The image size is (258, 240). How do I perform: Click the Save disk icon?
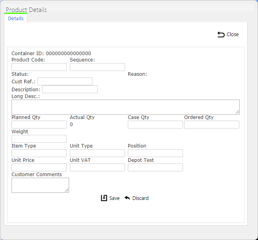tap(104, 198)
